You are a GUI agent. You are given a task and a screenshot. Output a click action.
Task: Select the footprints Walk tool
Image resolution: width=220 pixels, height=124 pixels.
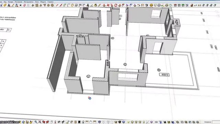pos(63,122)
